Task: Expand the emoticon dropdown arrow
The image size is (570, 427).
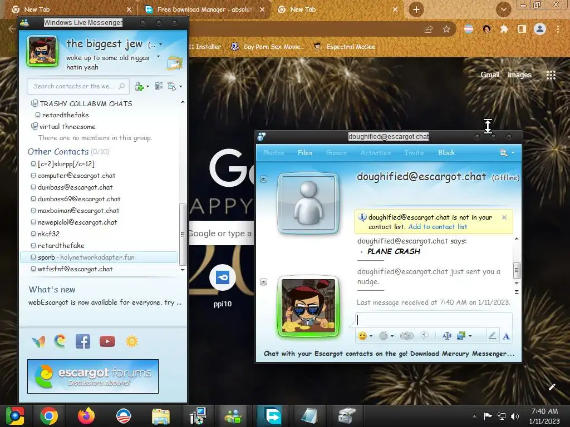Action: tap(371, 336)
